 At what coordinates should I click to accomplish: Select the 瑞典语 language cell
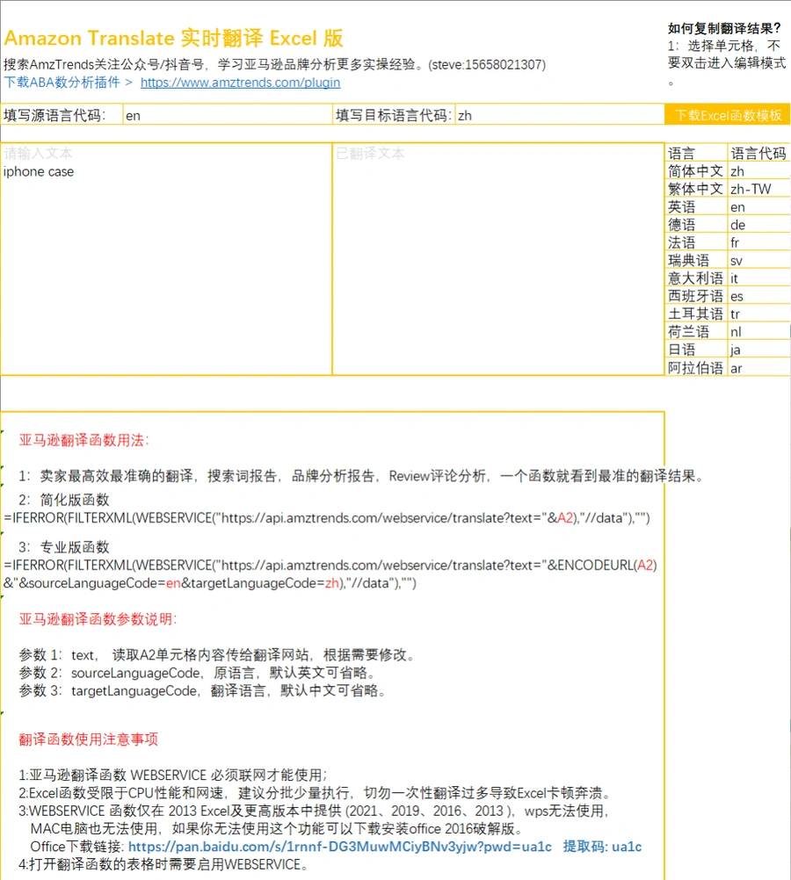[697, 261]
